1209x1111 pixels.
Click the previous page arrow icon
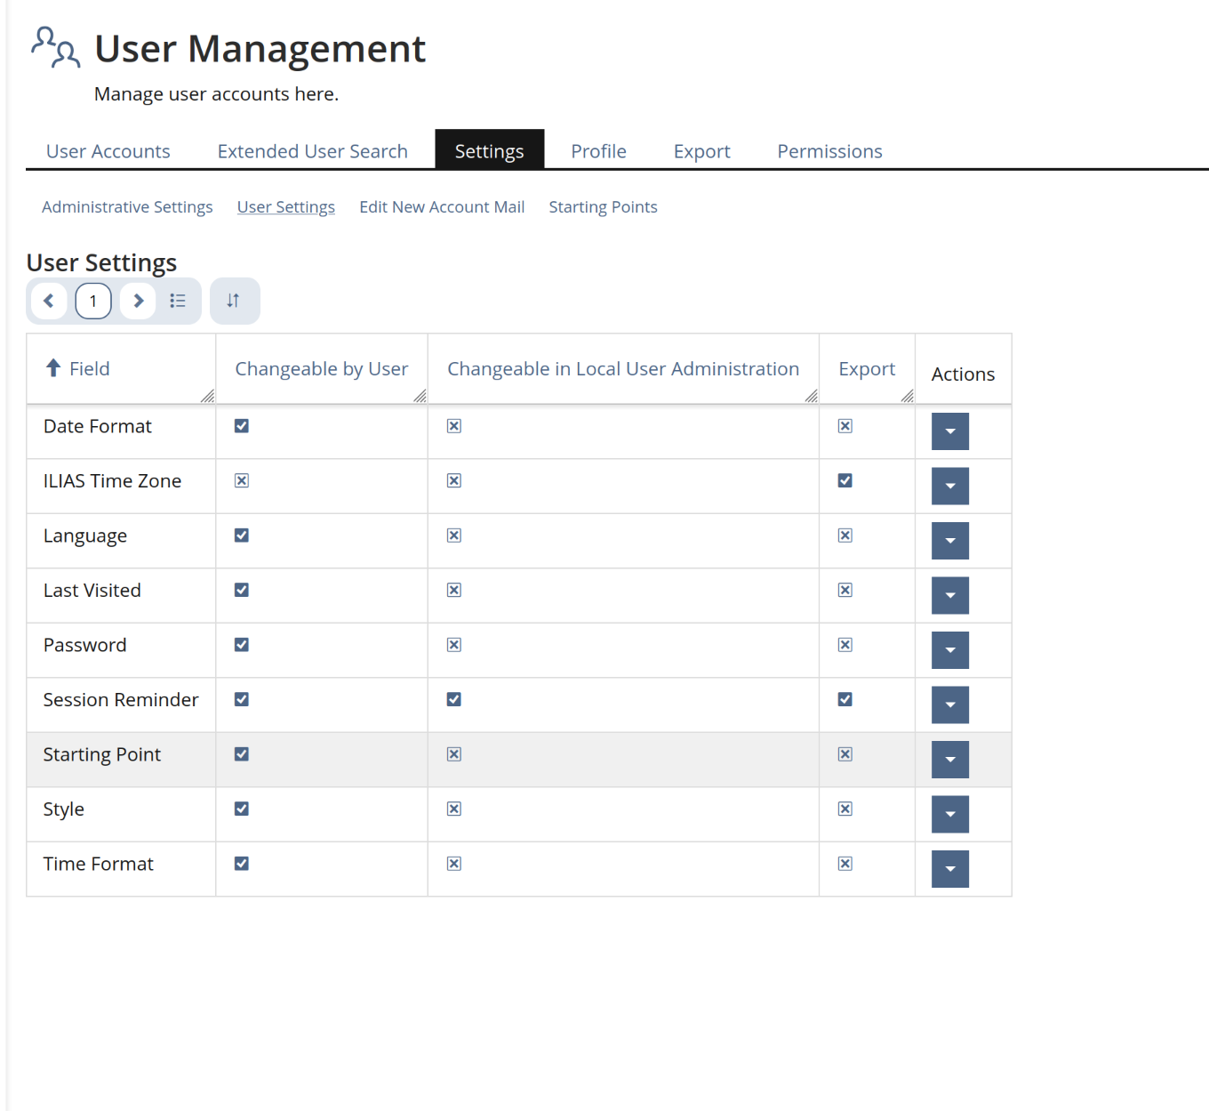(x=49, y=301)
